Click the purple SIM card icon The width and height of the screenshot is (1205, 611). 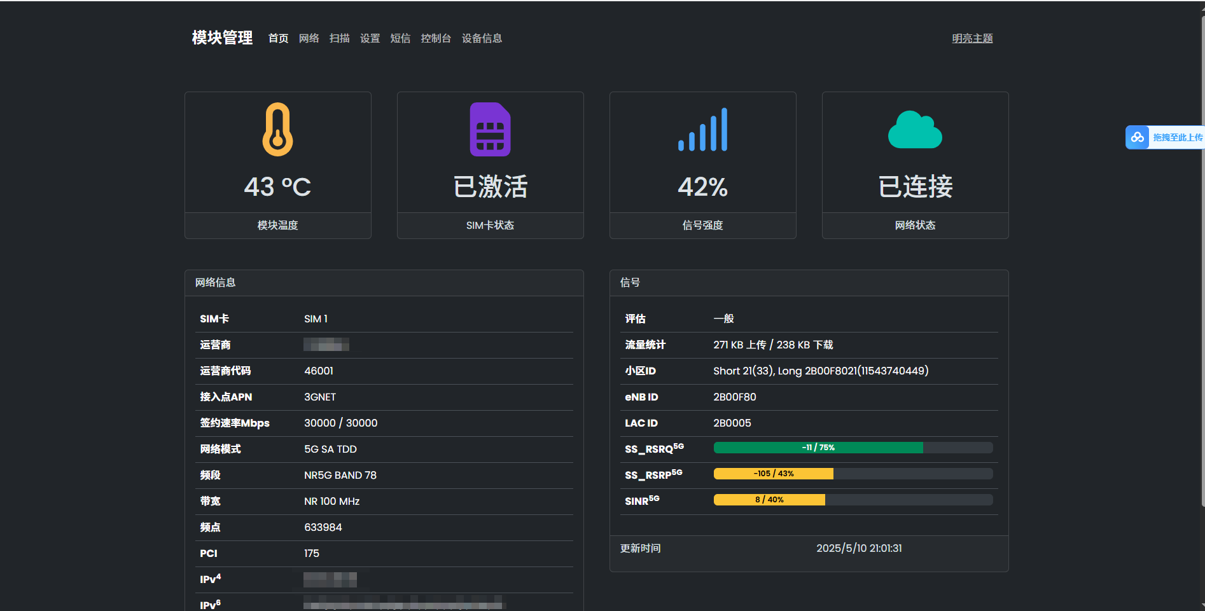coord(490,129)
